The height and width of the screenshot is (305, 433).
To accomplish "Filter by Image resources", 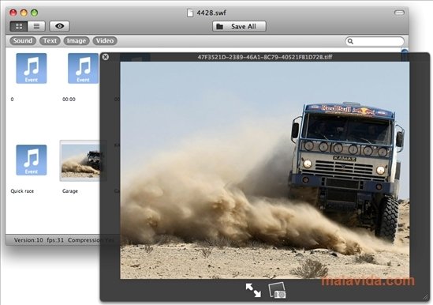I will (x=77, y=40).
